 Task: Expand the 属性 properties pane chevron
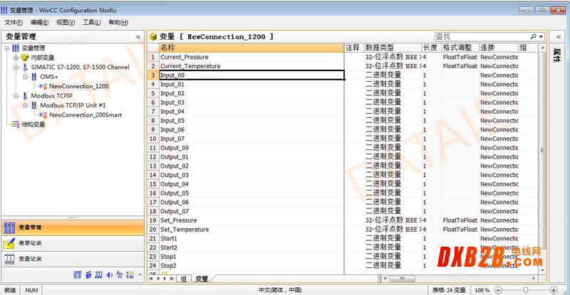(559, 37)
